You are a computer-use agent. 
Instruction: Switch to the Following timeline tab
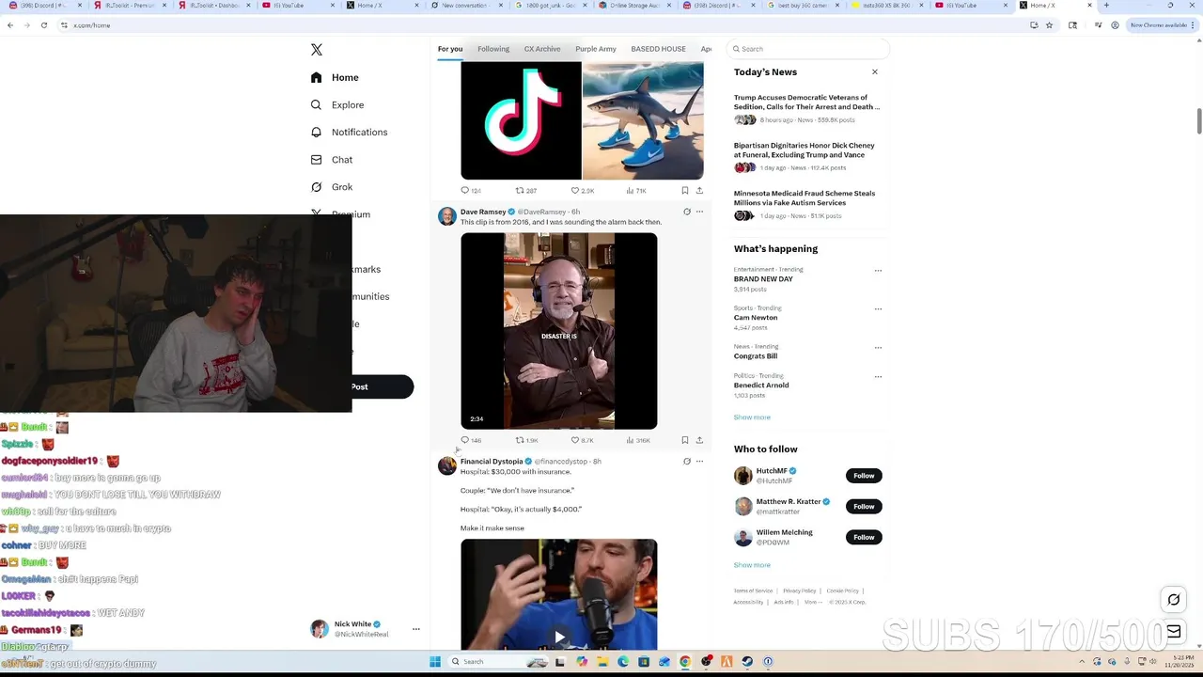click(x=493, y=49)
